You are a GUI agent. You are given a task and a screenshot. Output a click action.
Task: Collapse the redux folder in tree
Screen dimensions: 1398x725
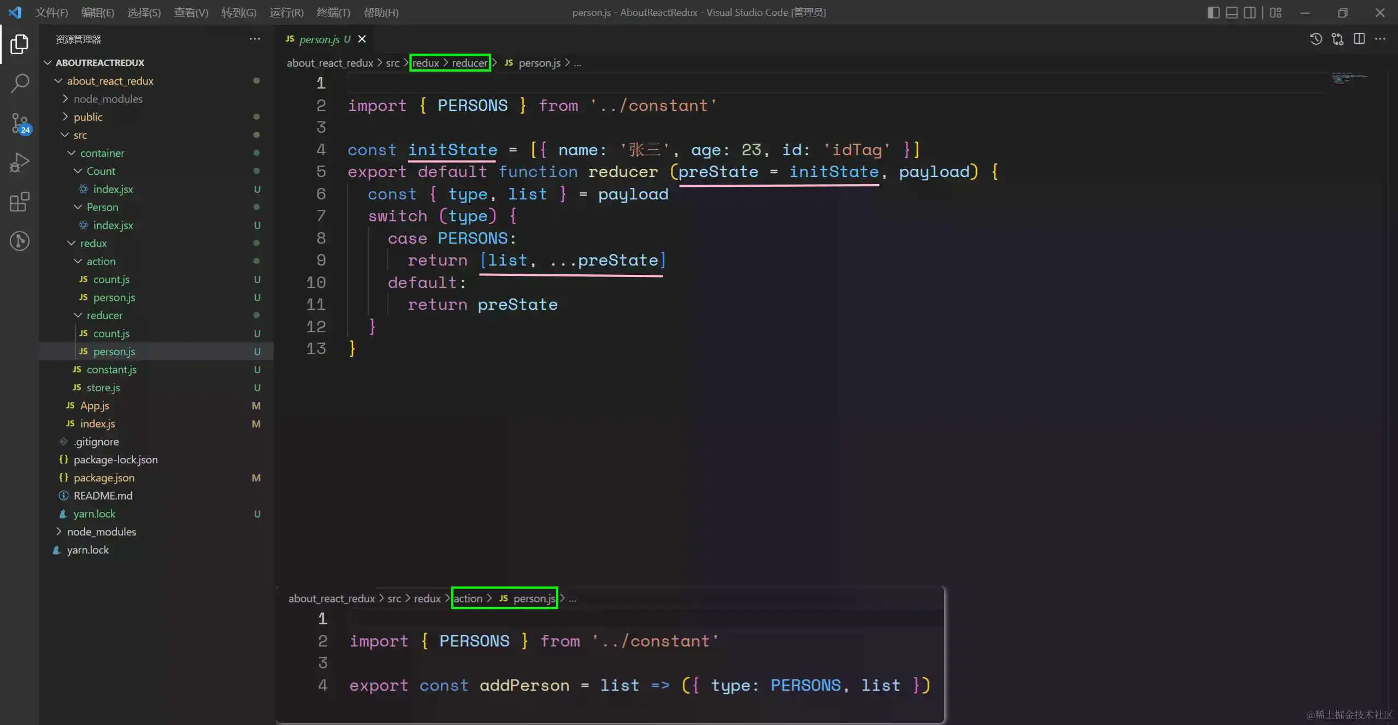(x=72, y=243)
